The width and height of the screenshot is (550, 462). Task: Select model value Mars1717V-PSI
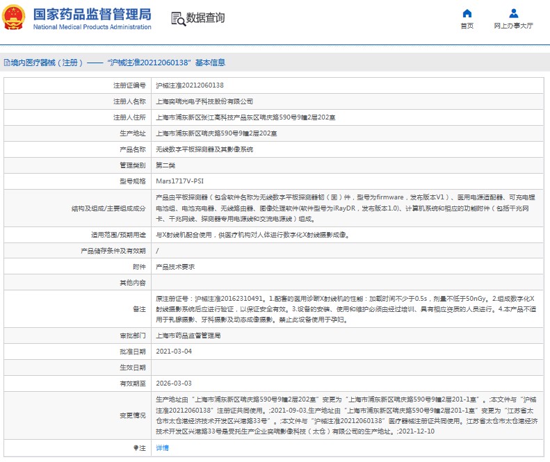point(179,181)
